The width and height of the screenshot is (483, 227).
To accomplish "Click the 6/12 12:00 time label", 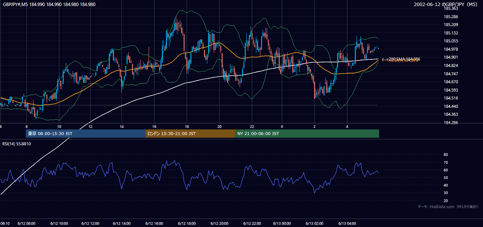I will [90, 223].
